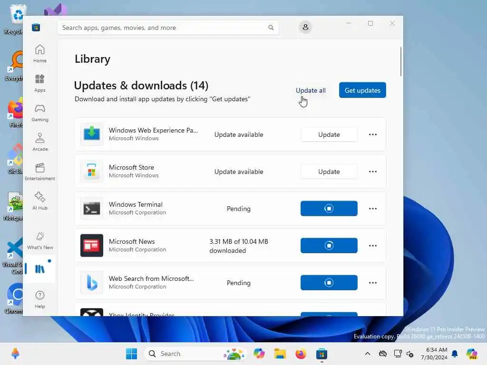Screen dimensions: 487x365
Task: Click the Windows Web Experience Pack app icon
Action: 92,134
